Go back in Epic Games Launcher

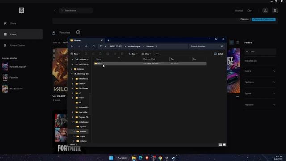point(55,11)
